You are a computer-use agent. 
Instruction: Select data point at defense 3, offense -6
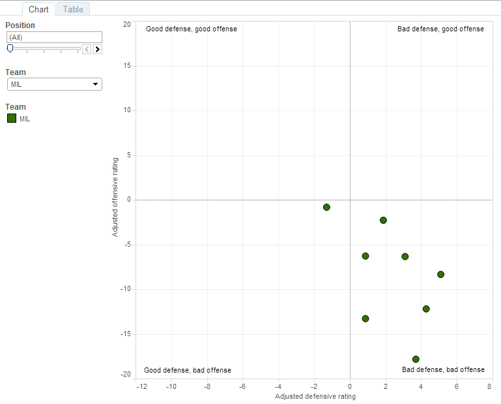[x=405, y=256]
